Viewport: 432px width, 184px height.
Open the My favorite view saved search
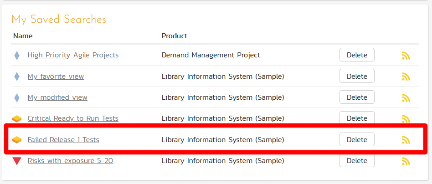point(56,77)
